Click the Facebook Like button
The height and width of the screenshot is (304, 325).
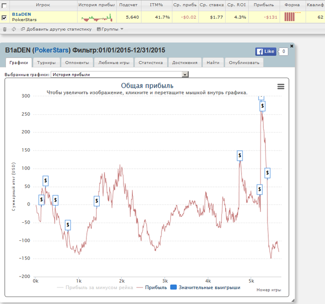[266, 52]
